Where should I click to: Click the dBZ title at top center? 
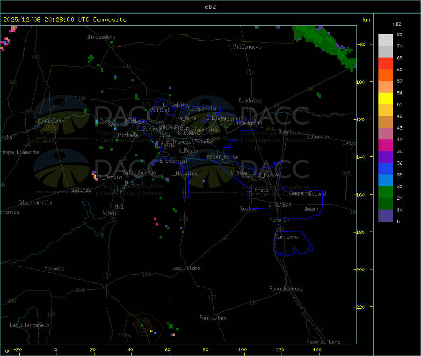pyautogui.click(x=210, y=7)
